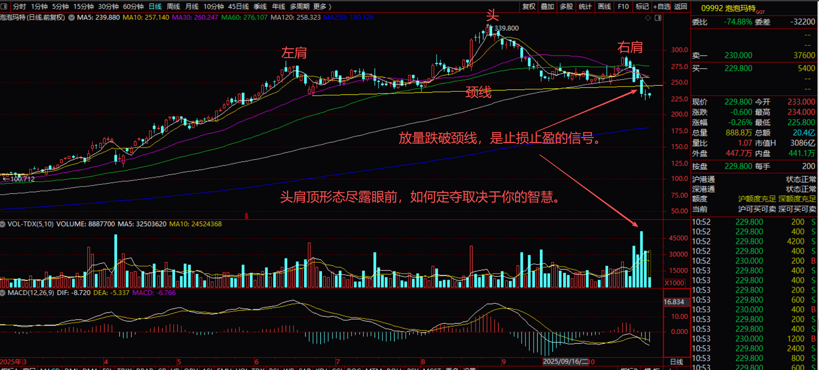Click the 泡泡玛特(日线.前复权) chart title

(33, 18)
